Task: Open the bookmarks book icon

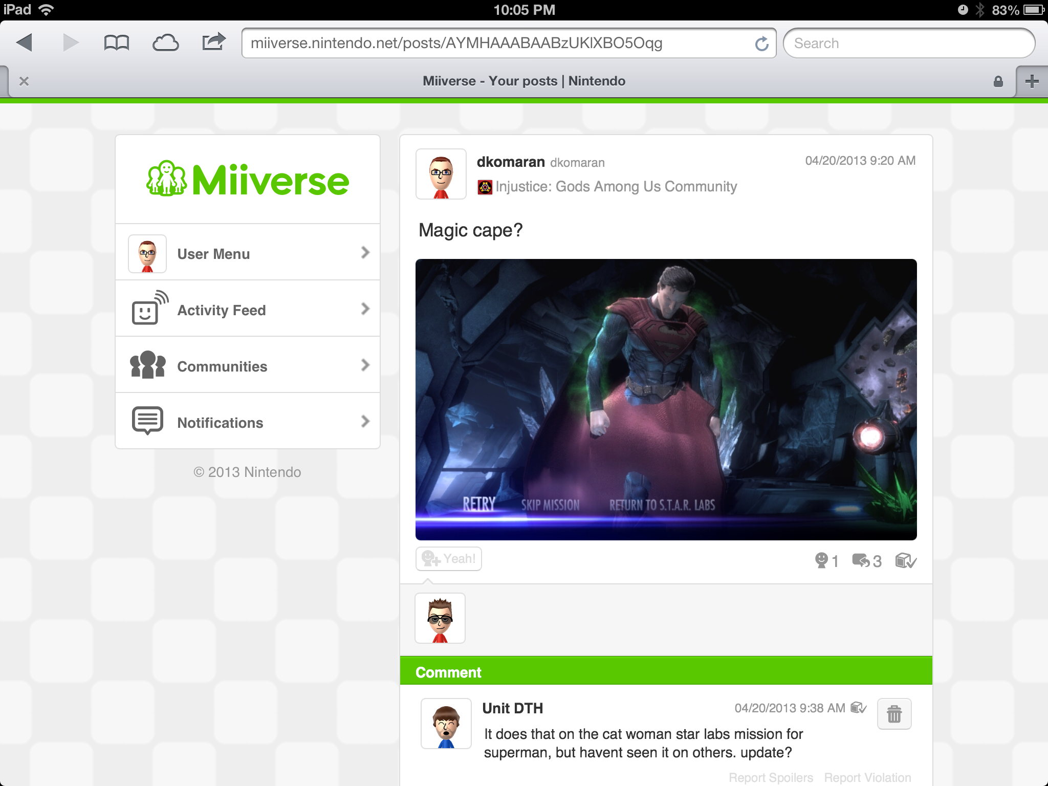Action: [116, 43]
